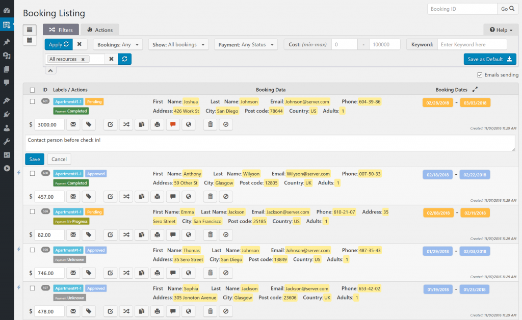Save the check-in contact note
This screenshot has height=320, width=522.
point(34,159)
